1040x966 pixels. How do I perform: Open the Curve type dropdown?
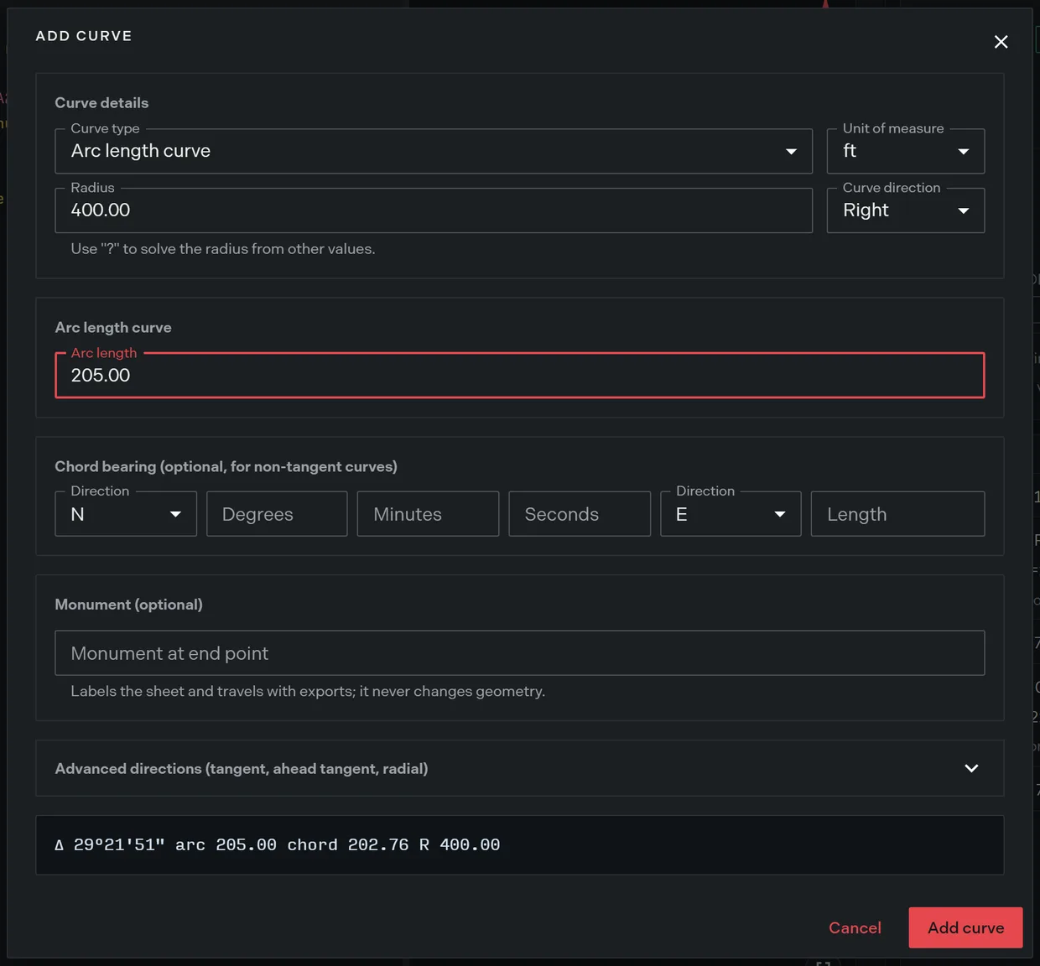(434, 151)
